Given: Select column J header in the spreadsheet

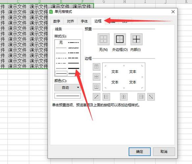Looking at the screenshot, I should 166,1.
